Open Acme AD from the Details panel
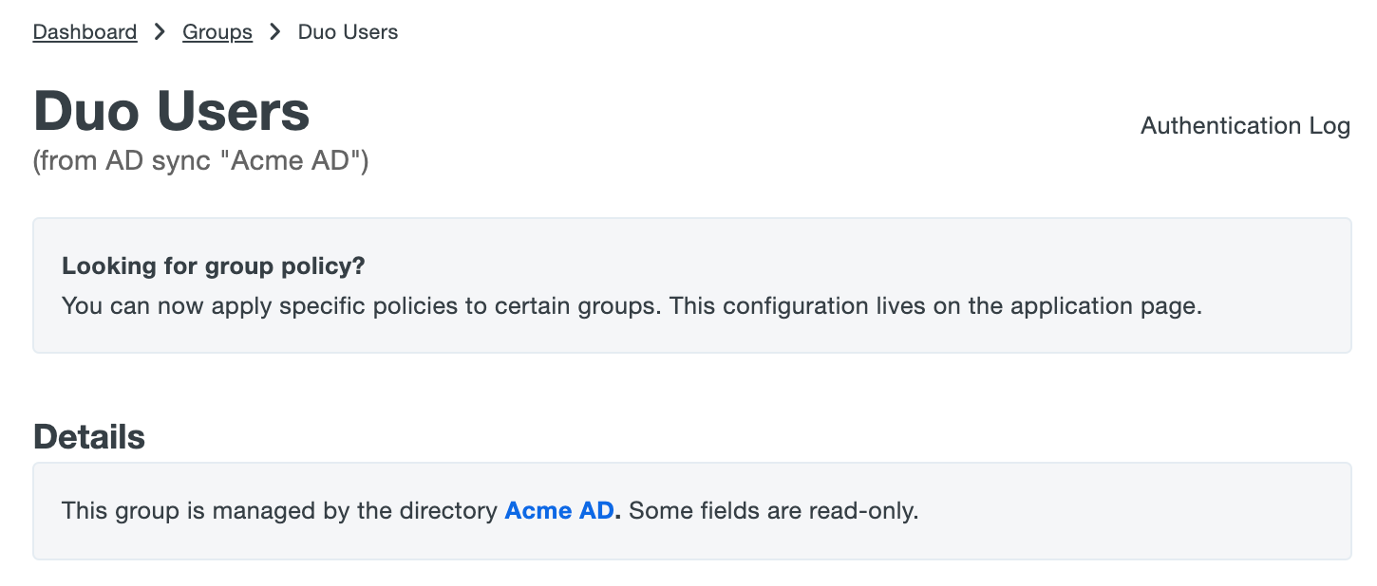The width and height of the screenshot is (1377, 586). point(558,510)
